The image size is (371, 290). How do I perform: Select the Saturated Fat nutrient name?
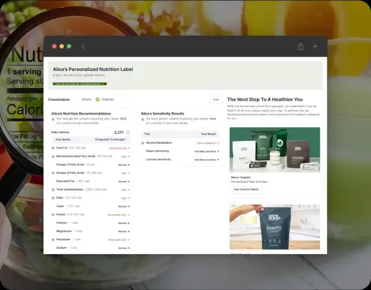coord(66,181)
